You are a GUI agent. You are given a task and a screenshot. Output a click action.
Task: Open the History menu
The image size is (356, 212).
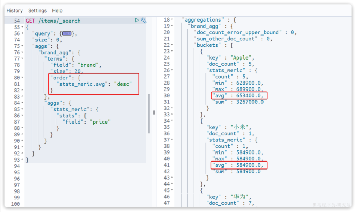tap(15, 11)
